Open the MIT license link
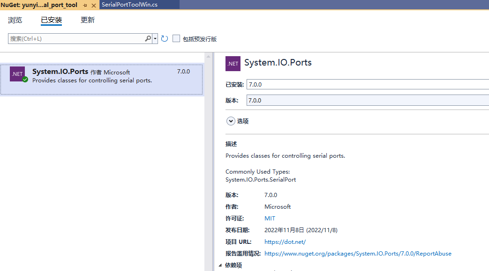This screenshot has height=271, width=489. point(270,219)
